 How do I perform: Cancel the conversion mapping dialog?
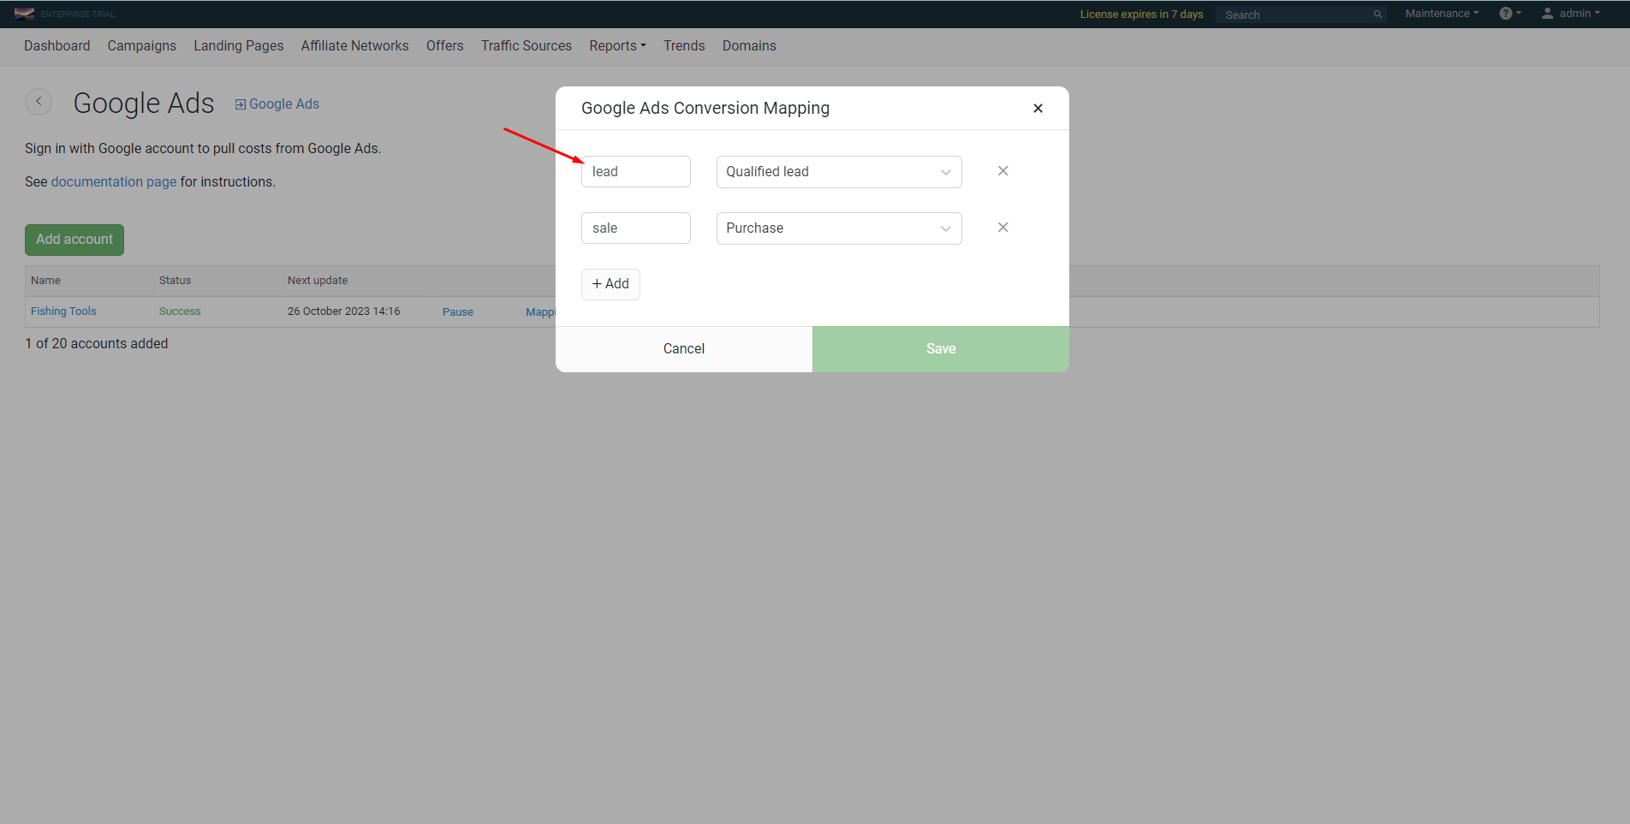[x=684, y=349]
